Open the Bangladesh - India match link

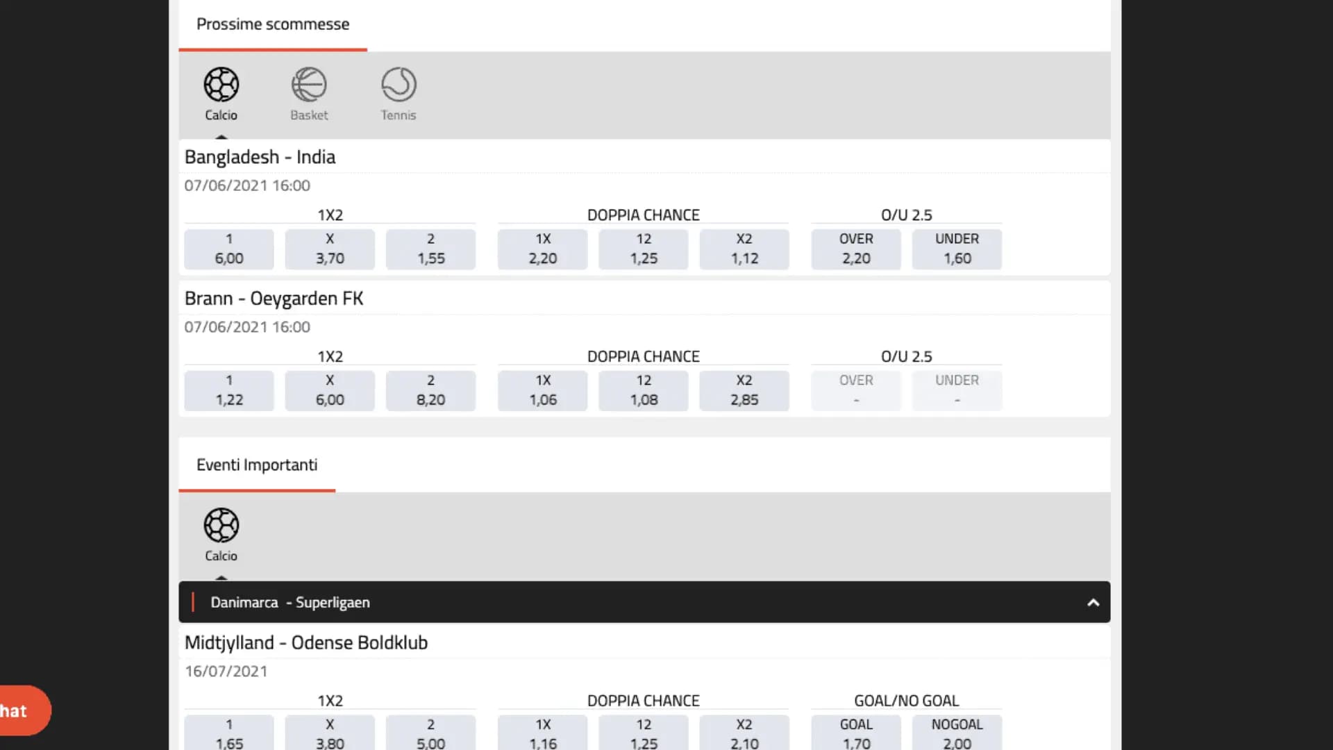tap(260, 158)
